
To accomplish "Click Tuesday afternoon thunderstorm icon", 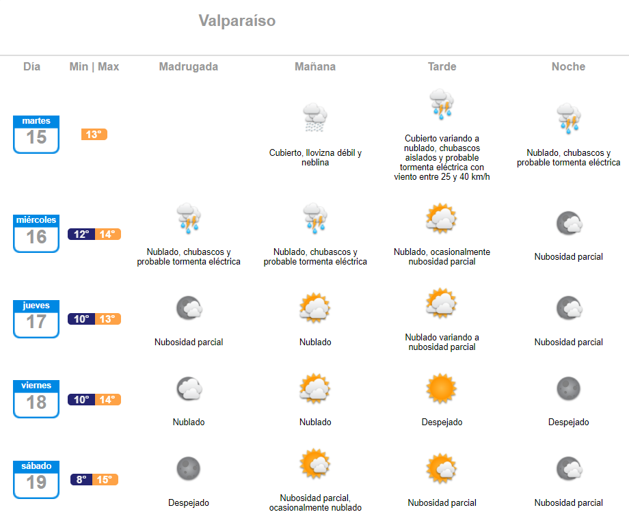I will pyautogui.click(x=442, y=105).
